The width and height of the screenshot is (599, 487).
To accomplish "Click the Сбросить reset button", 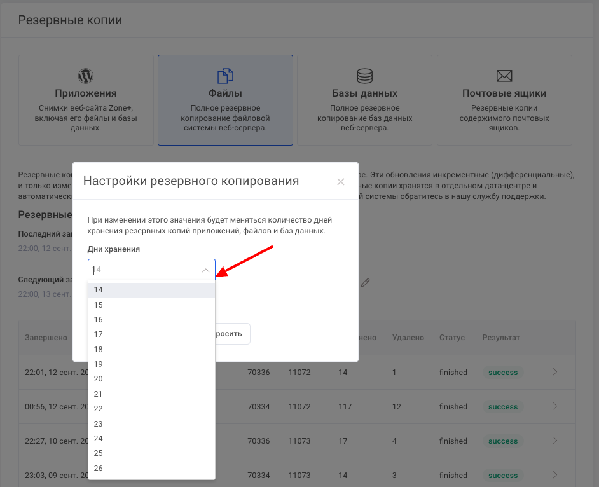I will click(x=231, y=334).
